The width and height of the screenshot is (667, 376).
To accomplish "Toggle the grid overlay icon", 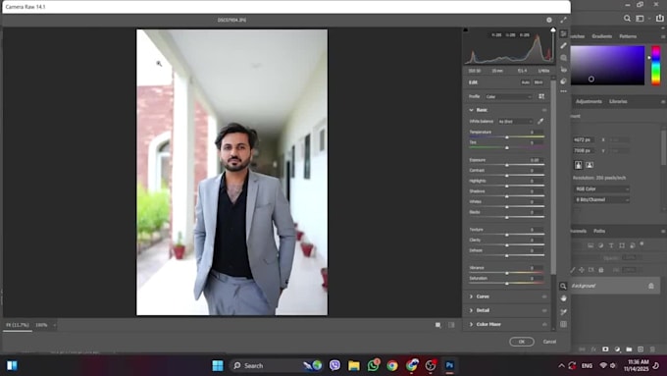I will (x=563, y=325).
